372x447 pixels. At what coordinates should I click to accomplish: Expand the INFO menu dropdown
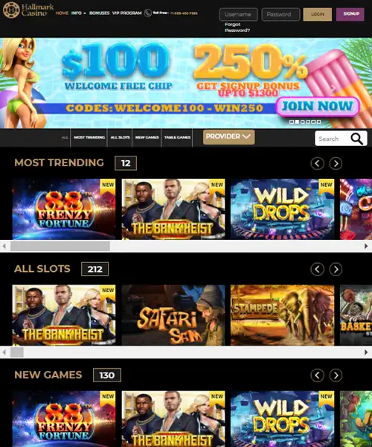(79, 13)
